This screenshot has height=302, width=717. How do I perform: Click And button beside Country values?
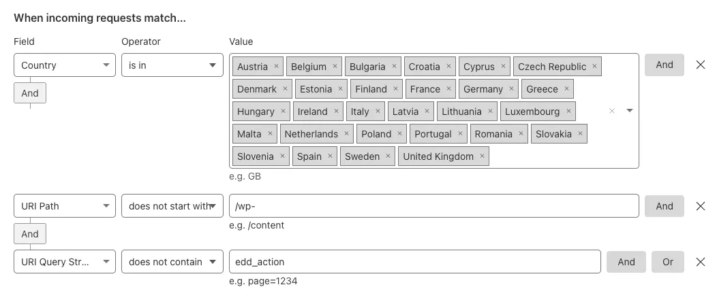664,65
